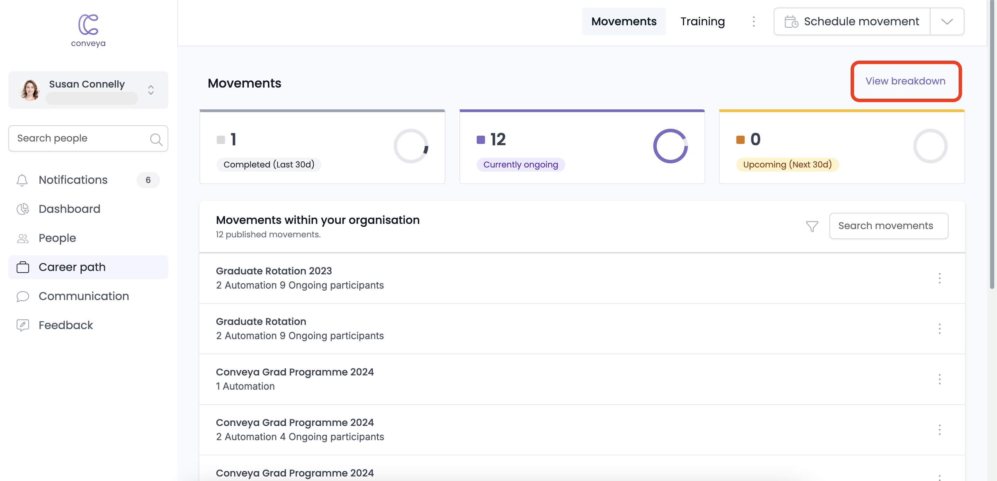Click the Conveya logo

88,30
